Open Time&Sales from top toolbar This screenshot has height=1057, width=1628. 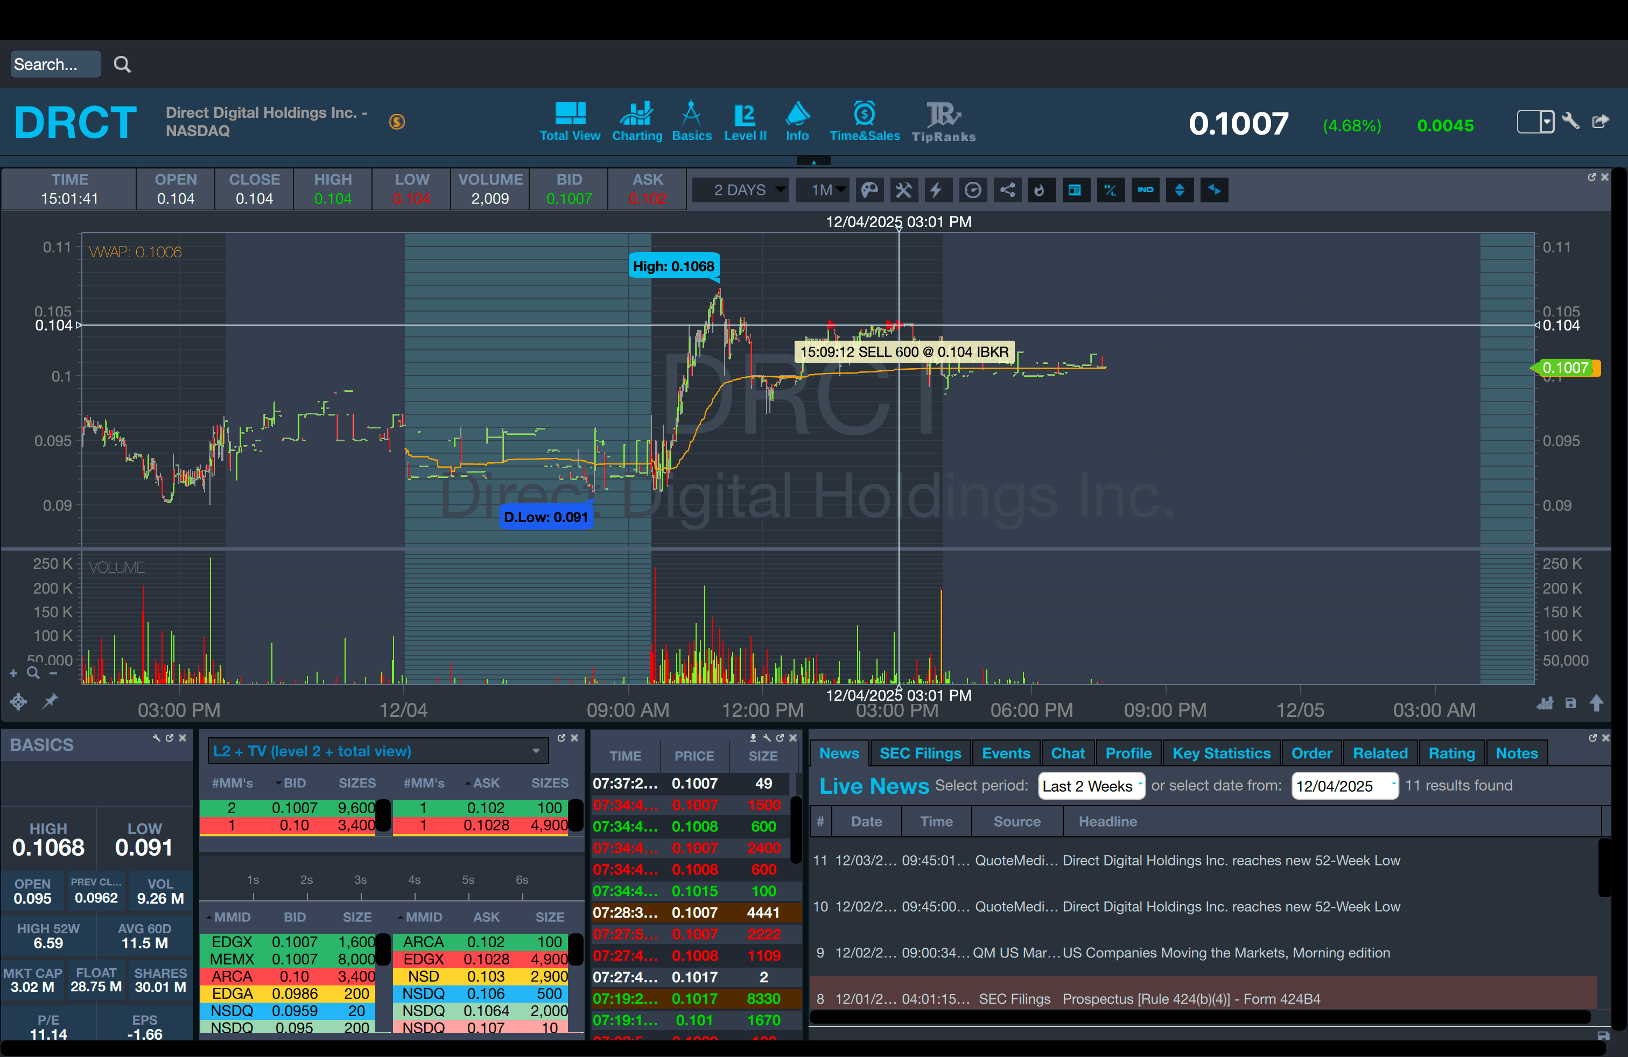point(864,122)
